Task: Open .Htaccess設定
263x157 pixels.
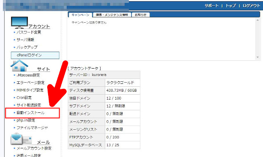Action: pos(28,75)
